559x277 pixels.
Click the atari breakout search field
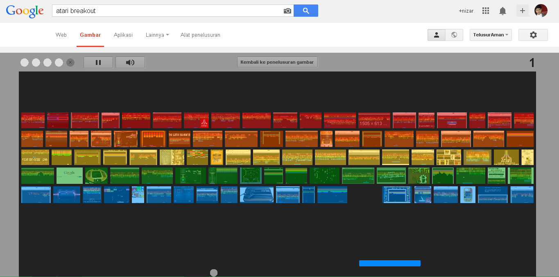[168, 11]
